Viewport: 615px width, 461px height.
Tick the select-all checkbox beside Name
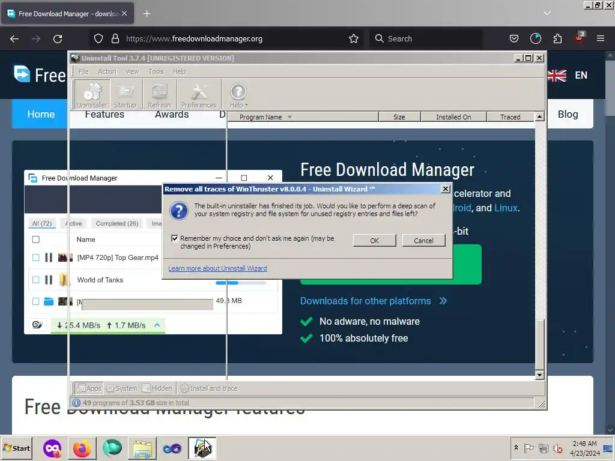pos(35,240)
